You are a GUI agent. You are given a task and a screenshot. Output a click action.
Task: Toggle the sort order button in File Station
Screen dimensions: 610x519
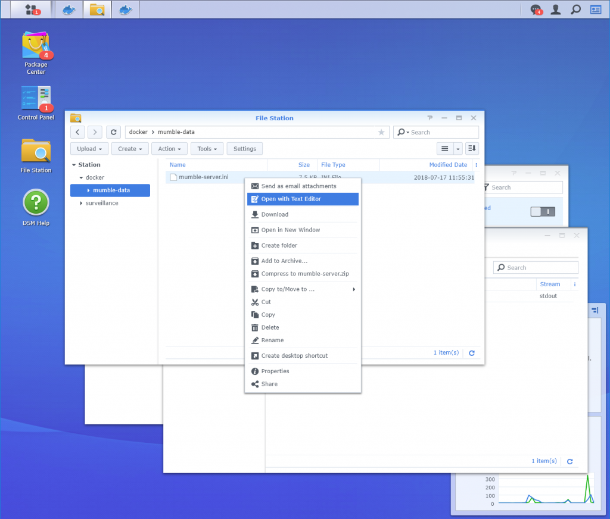(472, 148)
